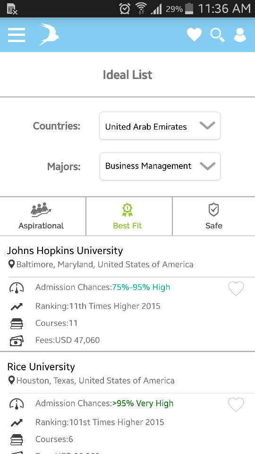This screenshot has height=454, width=255.
Task: Select the 'Courses:11' text
Action: click(56, 323)
